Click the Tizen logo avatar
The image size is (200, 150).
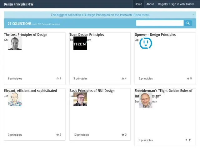tap(80, 43)
